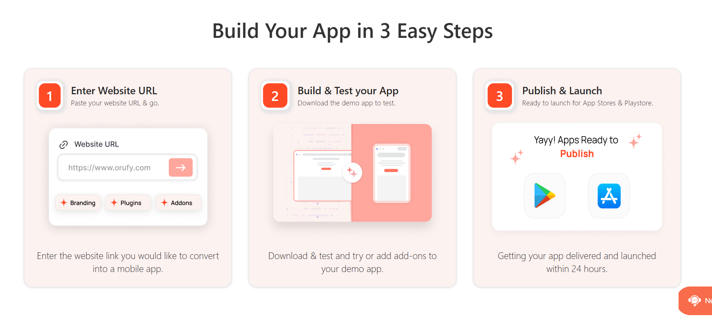Click the sparkle circle icon in the app preview
712x321 pixels.
click(352, 173)
